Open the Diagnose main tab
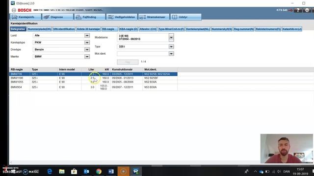This screenshot has width=314, height=176. point(58,17)
